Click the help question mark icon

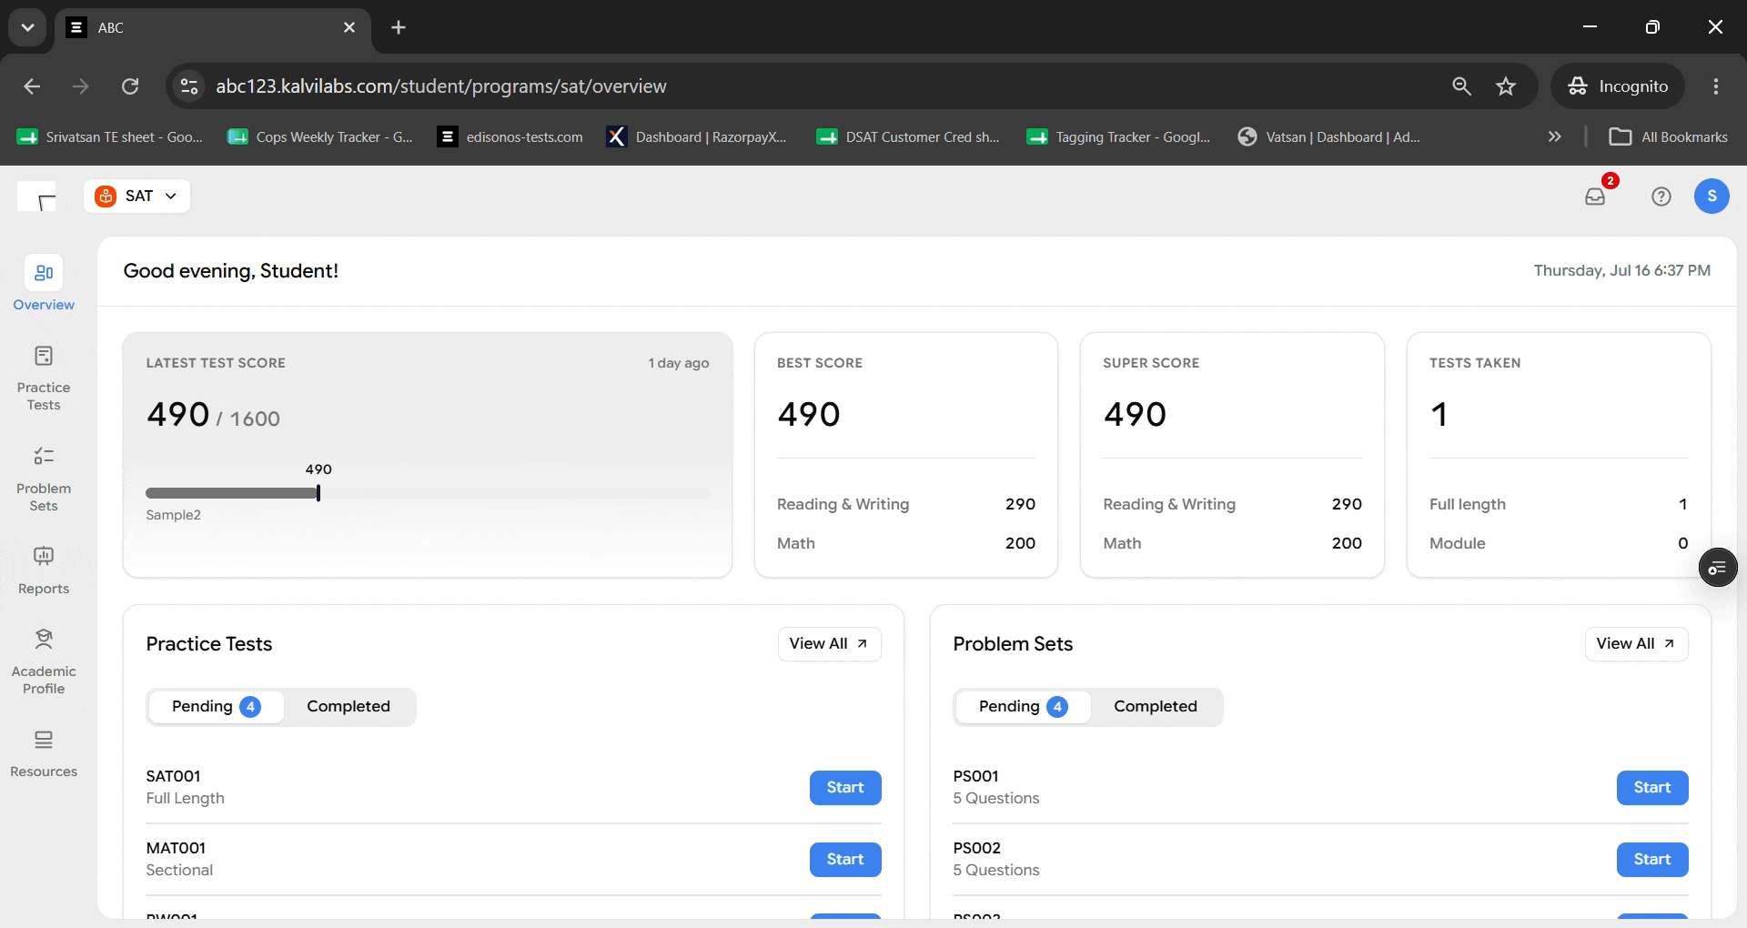(1661, 197)
